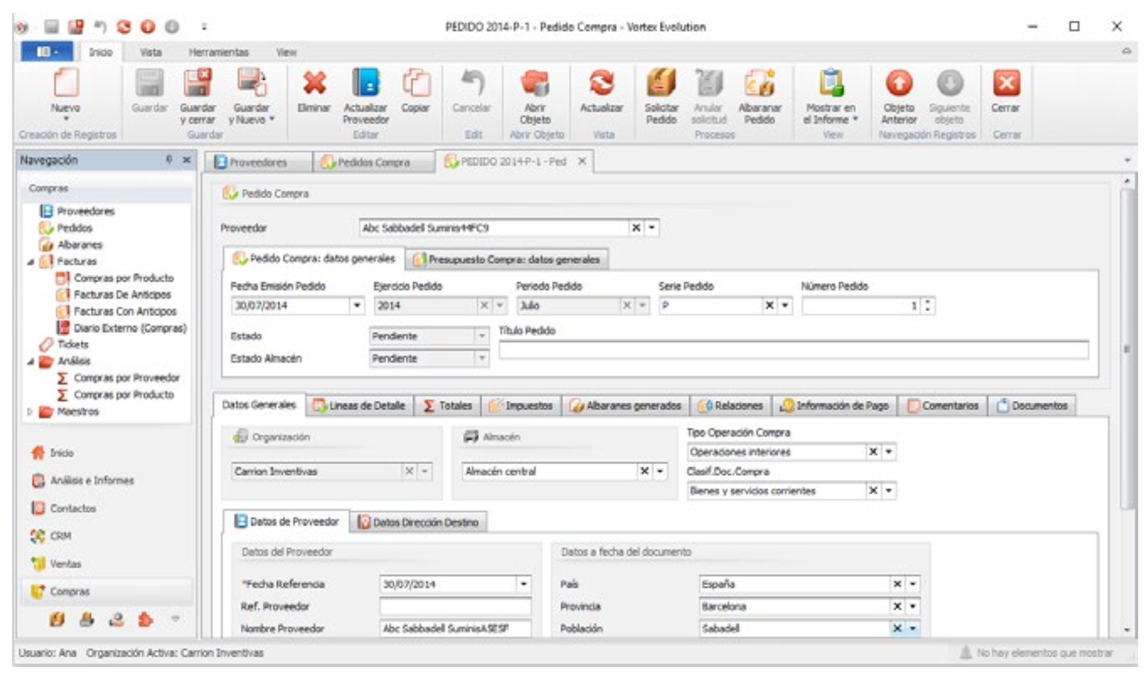This screenshot has width=1147, height=676.
Task: Open Facturas De Anticipos item
Action: [122, 295]
